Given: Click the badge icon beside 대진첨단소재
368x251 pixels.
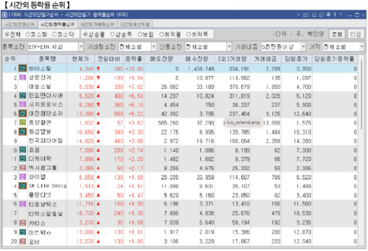Looking at the screenshot, I should click(23, 113).
